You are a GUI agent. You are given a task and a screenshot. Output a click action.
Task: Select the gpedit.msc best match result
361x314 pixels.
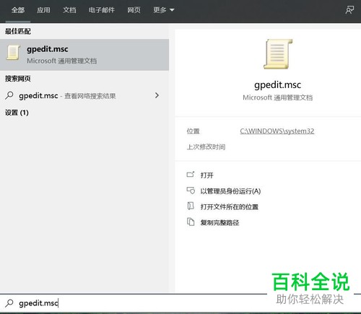tap(84, 55)
